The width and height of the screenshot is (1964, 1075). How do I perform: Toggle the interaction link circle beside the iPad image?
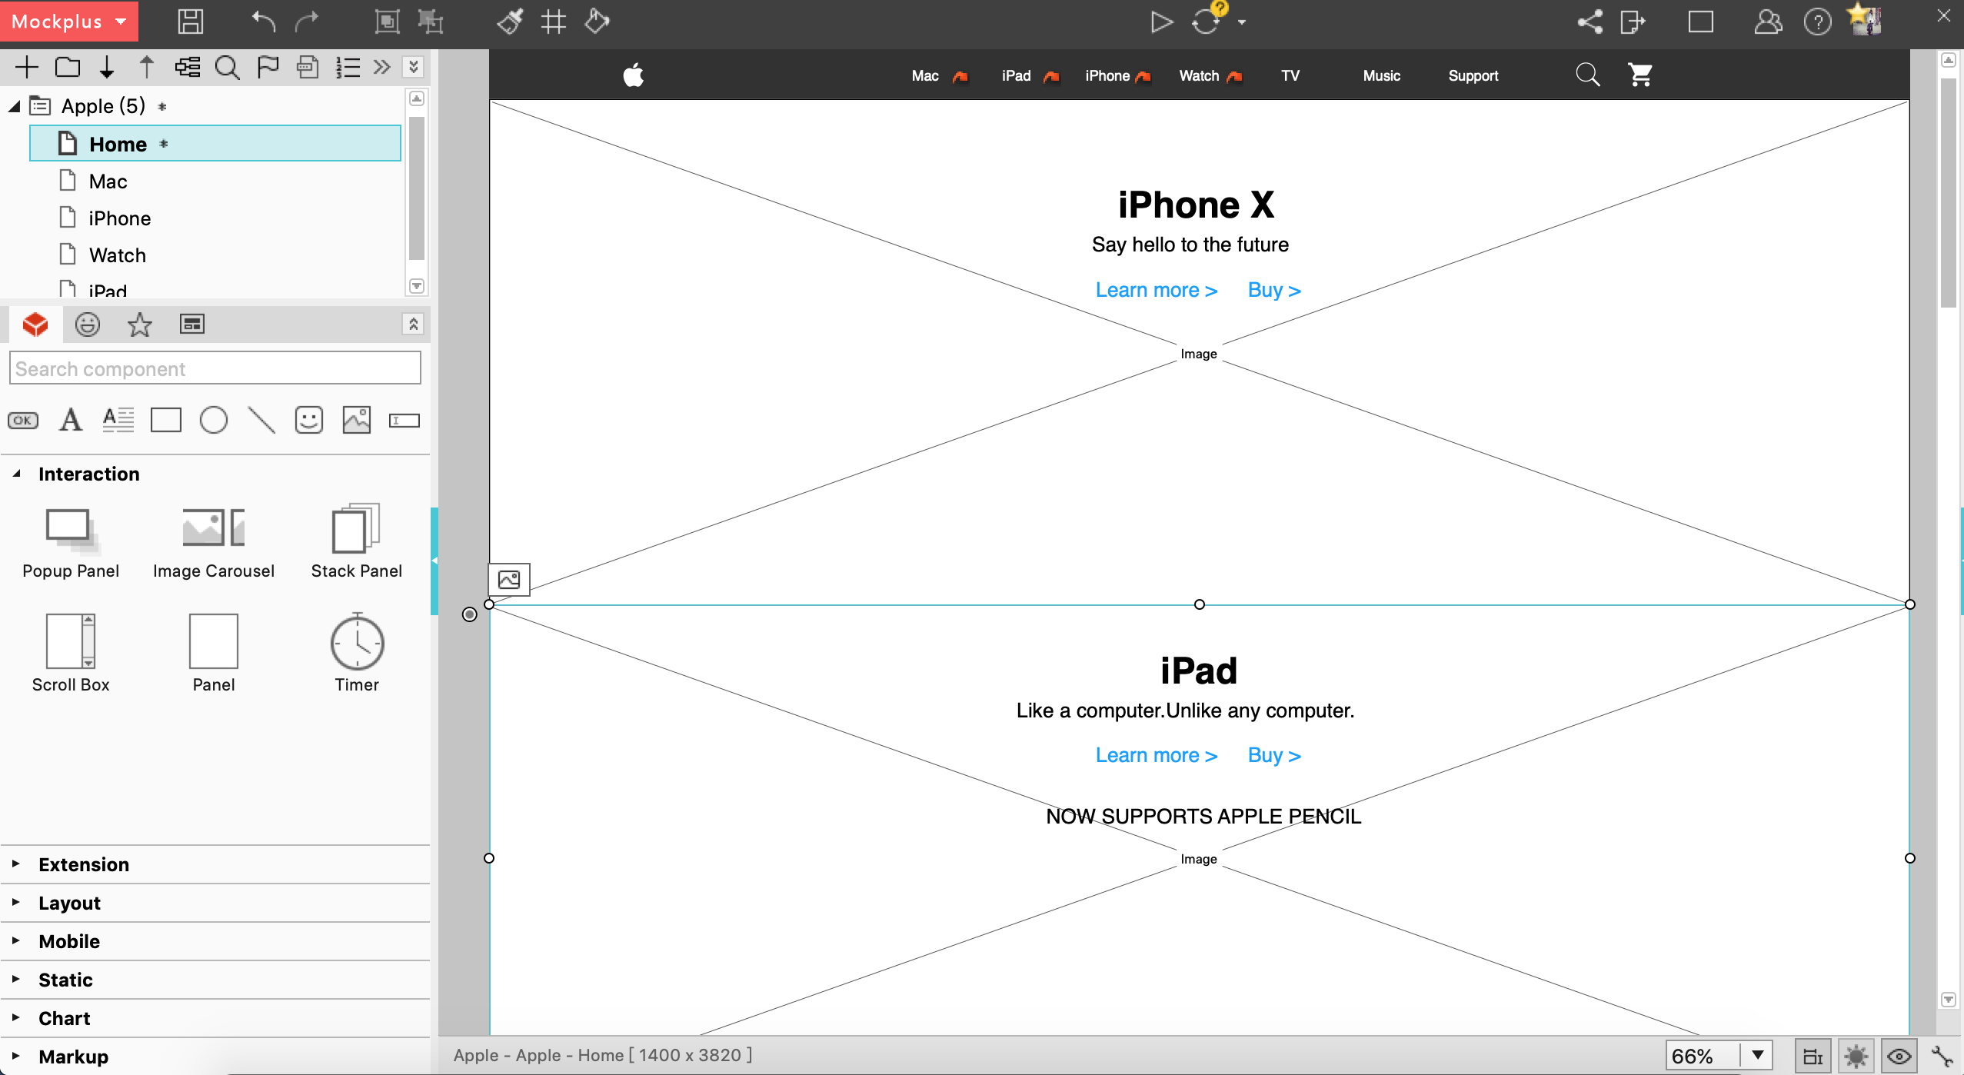pyautogui.click(x=469, y=614)
